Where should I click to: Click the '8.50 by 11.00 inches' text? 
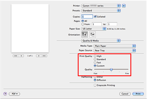(116, 29)
